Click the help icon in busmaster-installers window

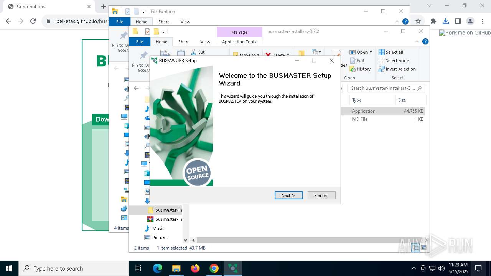click(425, 42)
